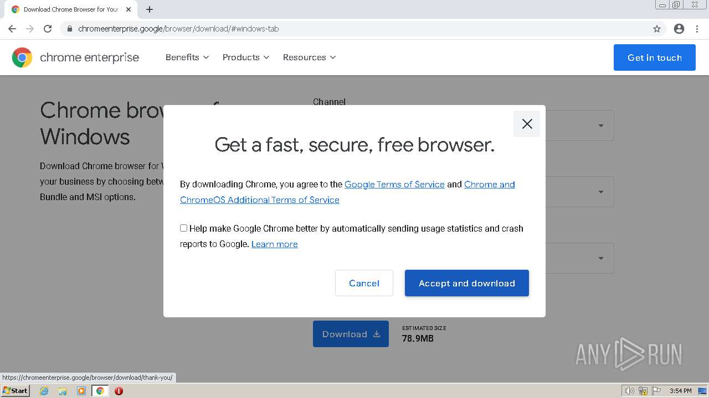Open the file explorer taskbar icon
Image resolution: width=709 pixels, height=398 pixels.
coord(63,391)
